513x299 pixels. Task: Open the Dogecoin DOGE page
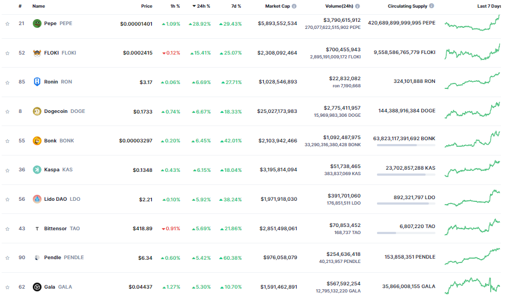(64, 111)
